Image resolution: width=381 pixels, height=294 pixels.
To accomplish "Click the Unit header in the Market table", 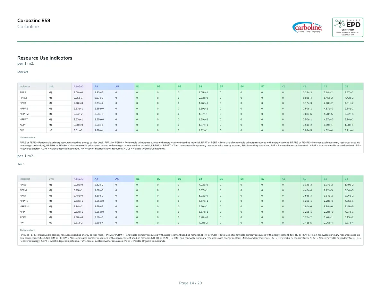I will 51,86.
